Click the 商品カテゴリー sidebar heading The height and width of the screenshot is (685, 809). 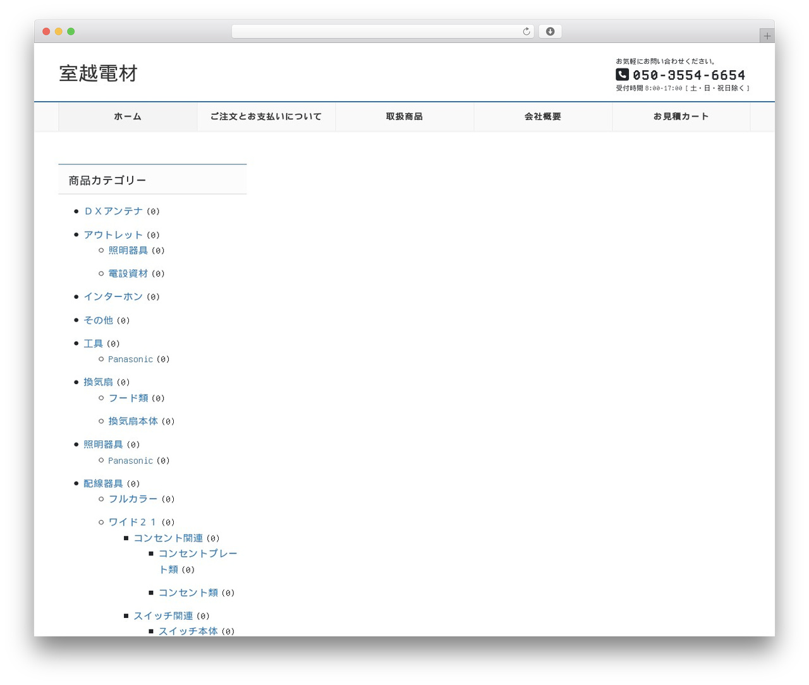pos(107,181)
